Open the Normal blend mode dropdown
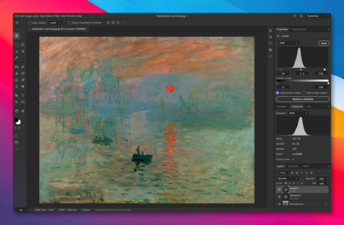This screenshot has height=225, width=344. (x=288, y=178)
